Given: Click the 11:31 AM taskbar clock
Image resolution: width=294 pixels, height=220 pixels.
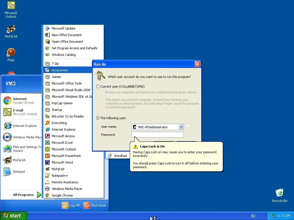Looking at the screenshot, I should (x=283, y=216).
